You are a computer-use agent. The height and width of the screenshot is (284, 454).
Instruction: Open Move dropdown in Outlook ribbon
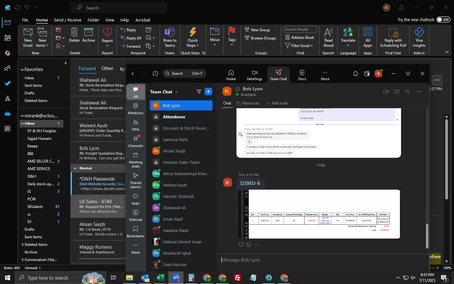tap(215, 37)
